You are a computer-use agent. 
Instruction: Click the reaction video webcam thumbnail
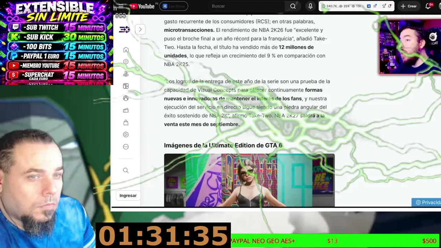(410, 46)
